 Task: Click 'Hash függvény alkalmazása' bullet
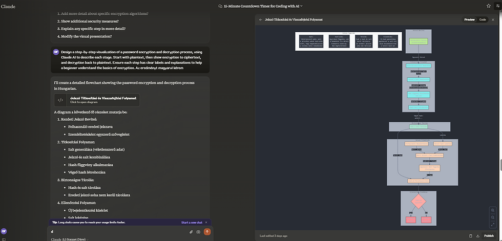tap(91, 165)
